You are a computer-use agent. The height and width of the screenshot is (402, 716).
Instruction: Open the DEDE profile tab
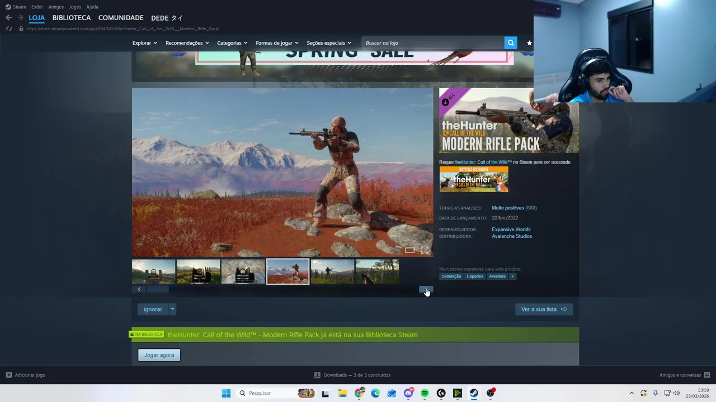(x=167, y=18)
